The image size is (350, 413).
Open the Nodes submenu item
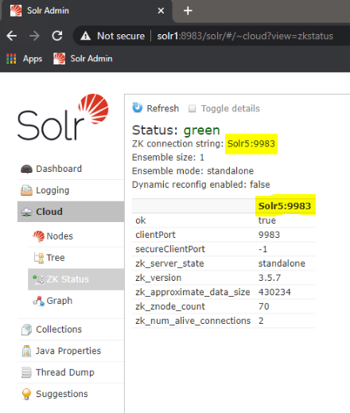(x=76, y=236)
